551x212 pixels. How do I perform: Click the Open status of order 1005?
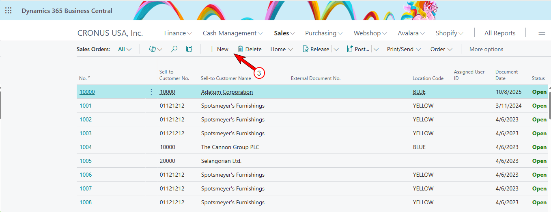[x=539, y=161]
